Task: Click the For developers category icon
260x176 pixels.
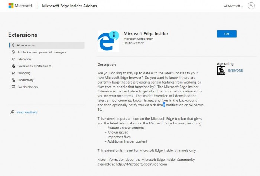Action: click(13, 87)
